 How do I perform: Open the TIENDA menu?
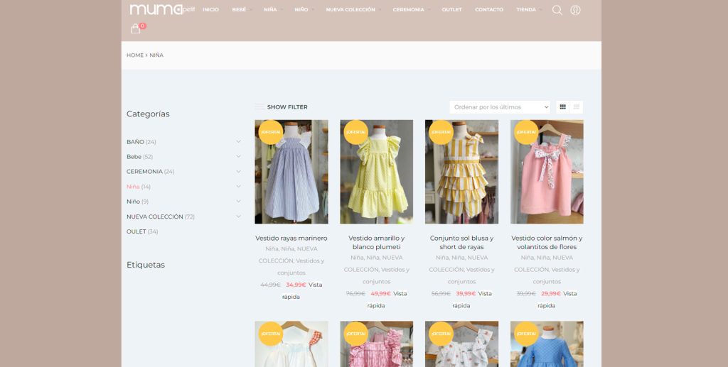click(x=526, y=10)
